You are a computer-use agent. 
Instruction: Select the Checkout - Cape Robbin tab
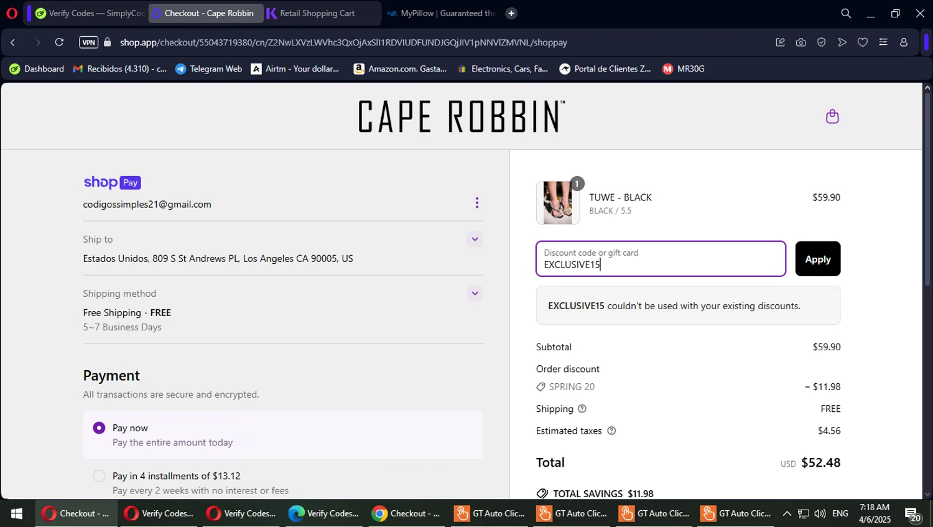point(205,13)
